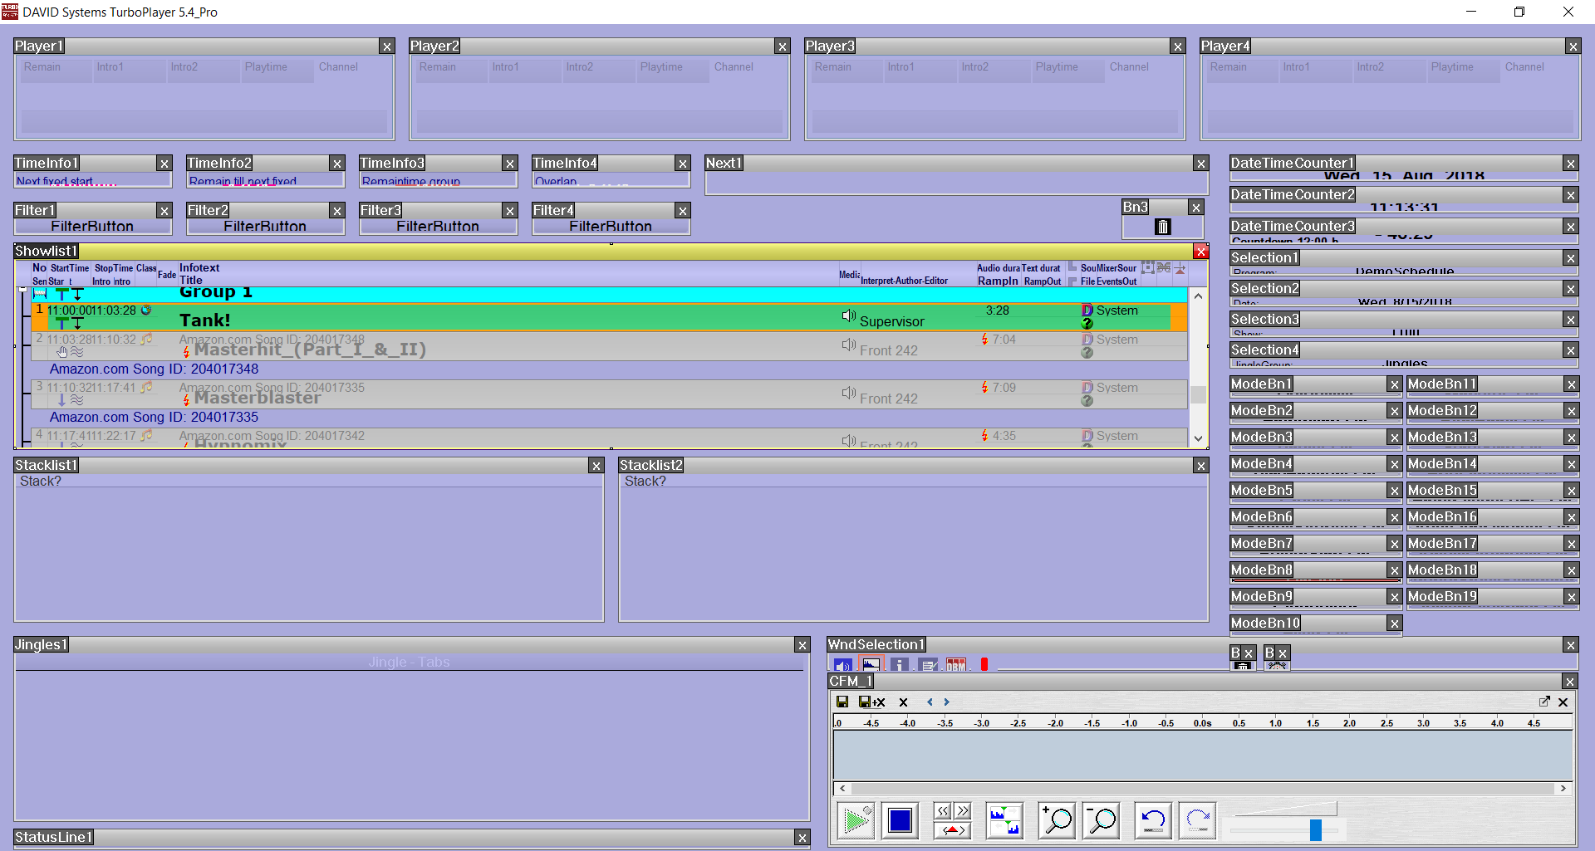Toggle the speaker icon on Tank! row

(848, 315)
